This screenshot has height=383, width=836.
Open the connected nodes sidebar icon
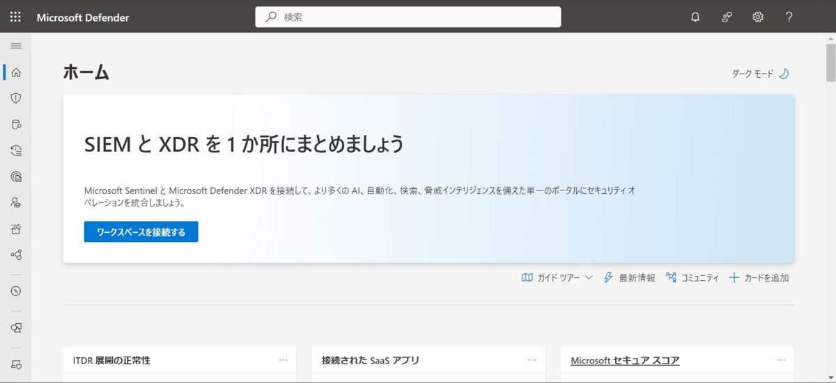[x=16, y=254]
